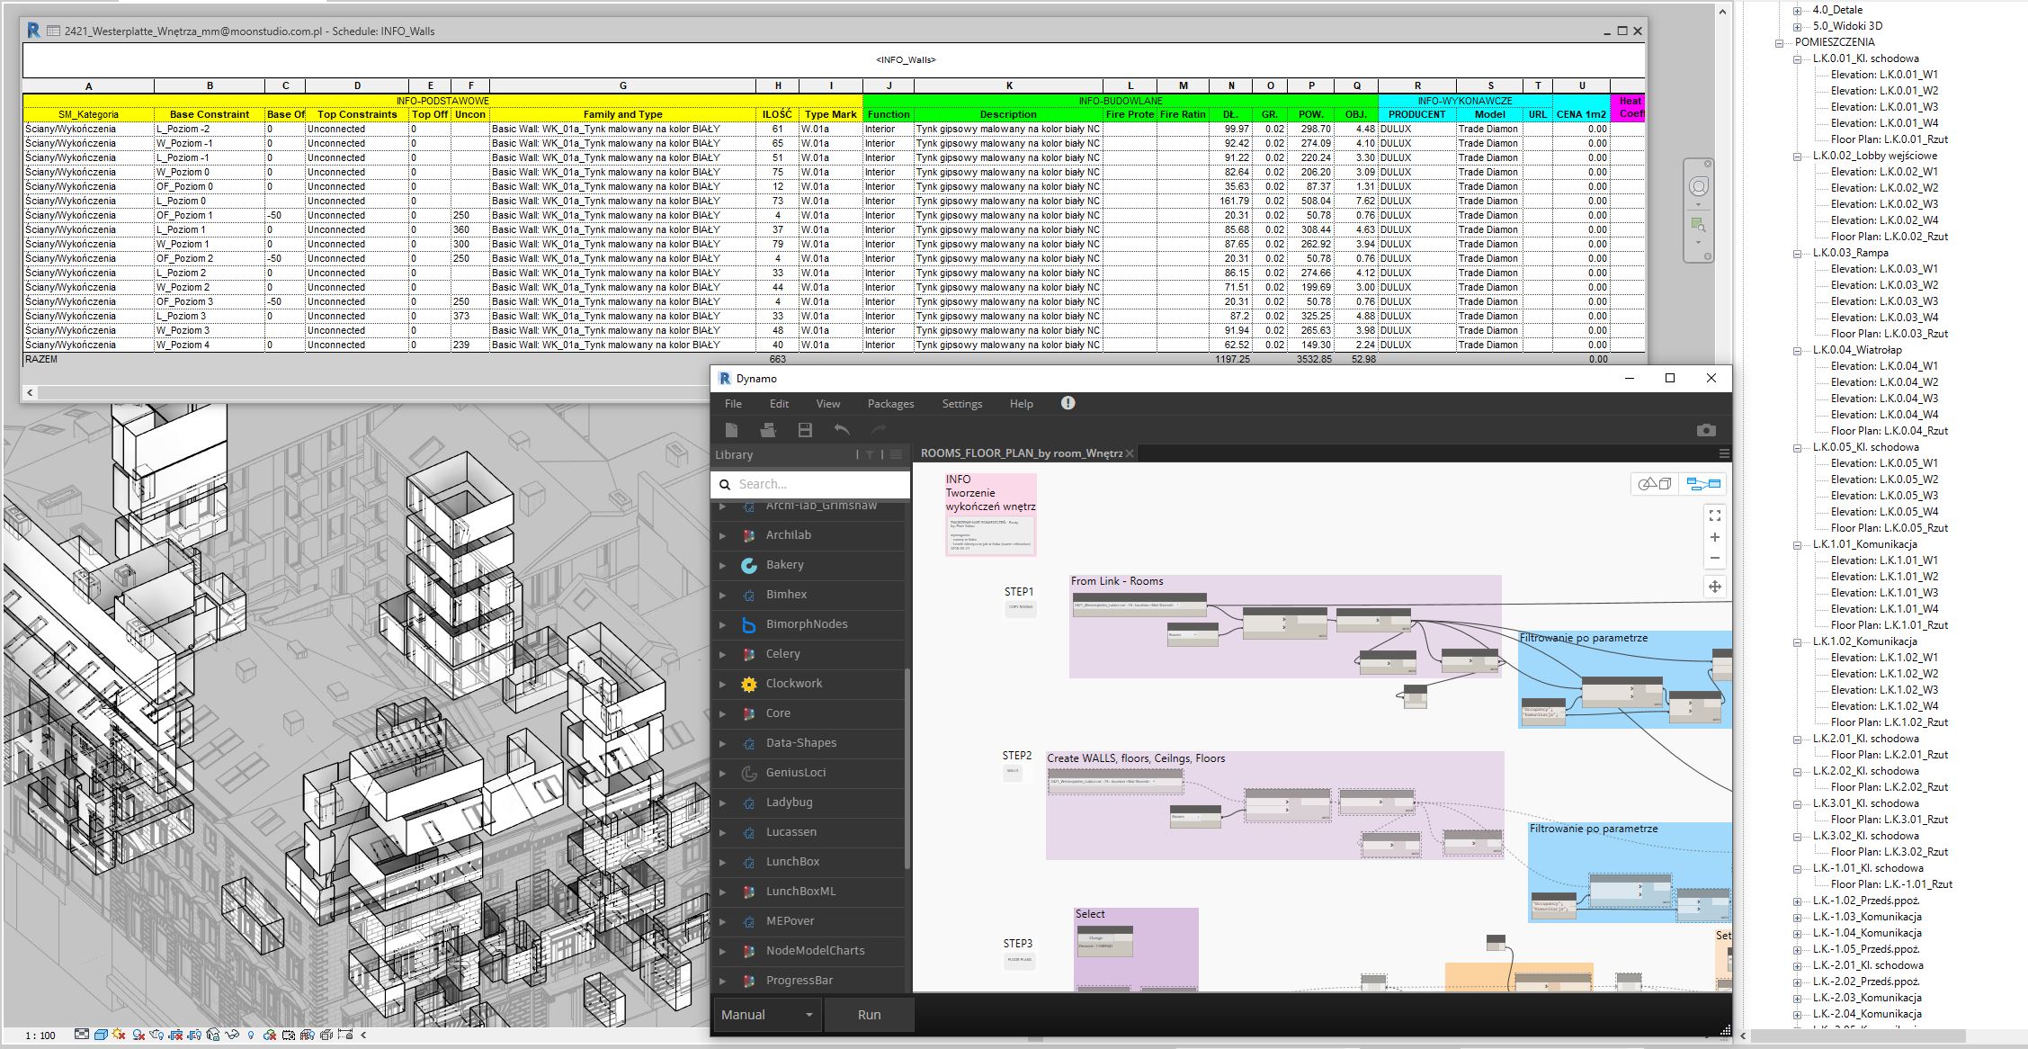Toggle Sun Path icon in view bar
The height and width of the screenshot is (1049, 2028).
coord(119,1035)
